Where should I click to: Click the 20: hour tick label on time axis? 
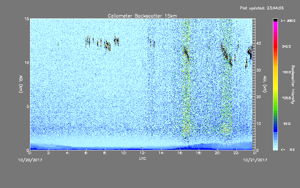point(217,153)
